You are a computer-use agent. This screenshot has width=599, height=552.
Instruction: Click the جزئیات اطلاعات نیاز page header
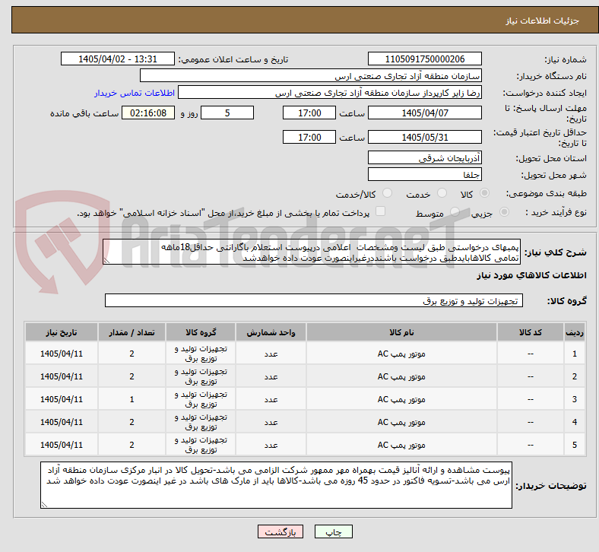pos(543,21)
